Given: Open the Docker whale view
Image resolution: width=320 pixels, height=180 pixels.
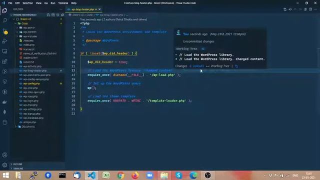Looking at the screenshot, I should pyautogui.click(x=4, y=102).
